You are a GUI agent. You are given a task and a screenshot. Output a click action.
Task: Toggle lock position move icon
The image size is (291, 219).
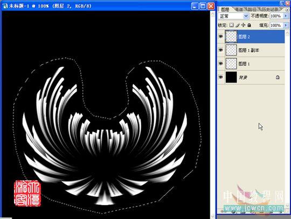coord(243,25)
